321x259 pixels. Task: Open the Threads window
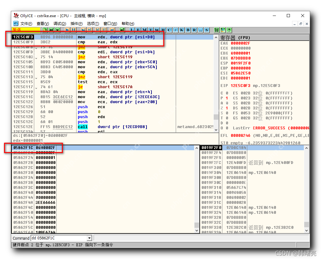pos(151,30)
